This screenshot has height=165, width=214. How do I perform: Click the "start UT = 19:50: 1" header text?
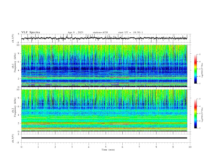click(x=131, y=32)
